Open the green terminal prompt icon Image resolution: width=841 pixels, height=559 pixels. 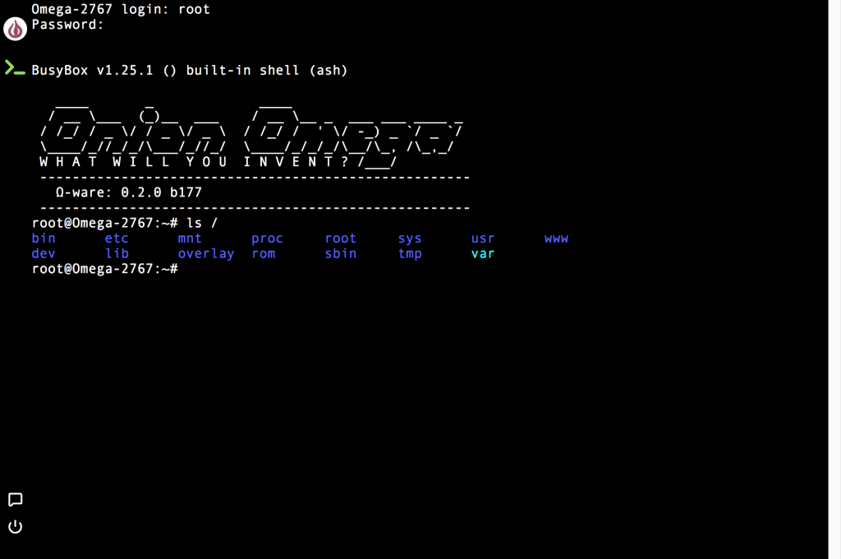[x=15, y=68]
